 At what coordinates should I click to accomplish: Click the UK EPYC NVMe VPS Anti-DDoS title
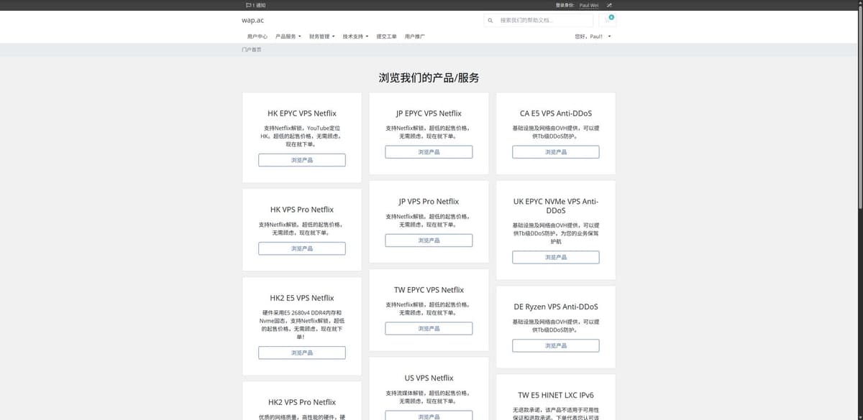(x=556, y=206)
